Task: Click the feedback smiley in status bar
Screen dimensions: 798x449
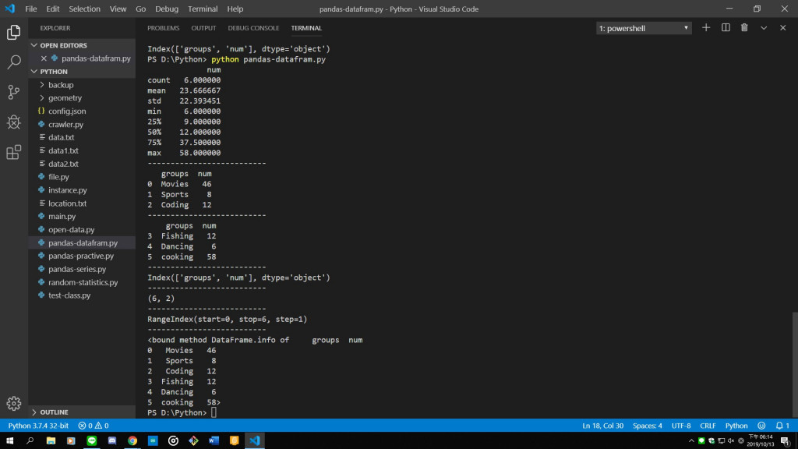Action: pyautogui.click(x=761, y=426)
